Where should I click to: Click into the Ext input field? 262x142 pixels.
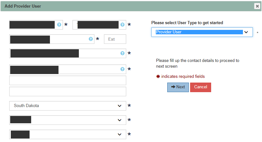(x=115, y=39)
